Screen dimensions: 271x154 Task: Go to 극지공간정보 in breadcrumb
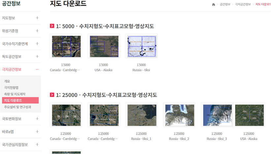tap(243, 4)
